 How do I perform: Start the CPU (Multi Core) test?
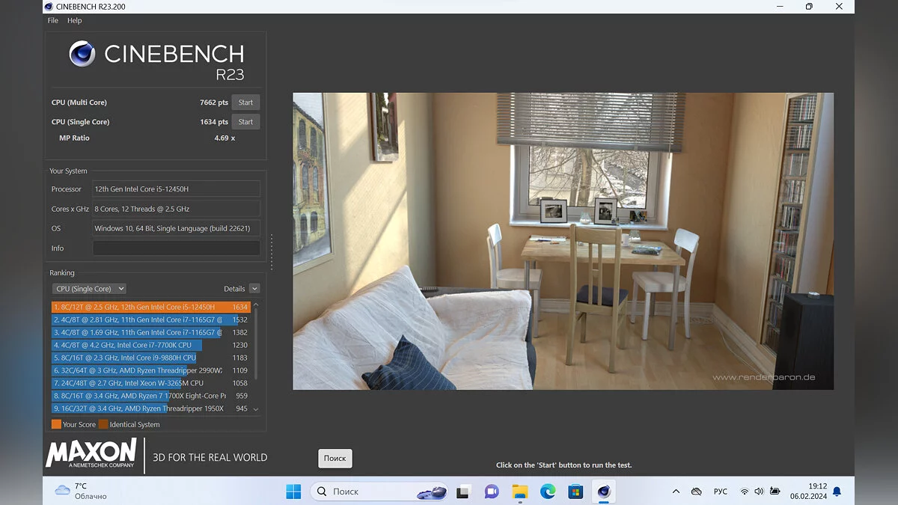(245, 102)
